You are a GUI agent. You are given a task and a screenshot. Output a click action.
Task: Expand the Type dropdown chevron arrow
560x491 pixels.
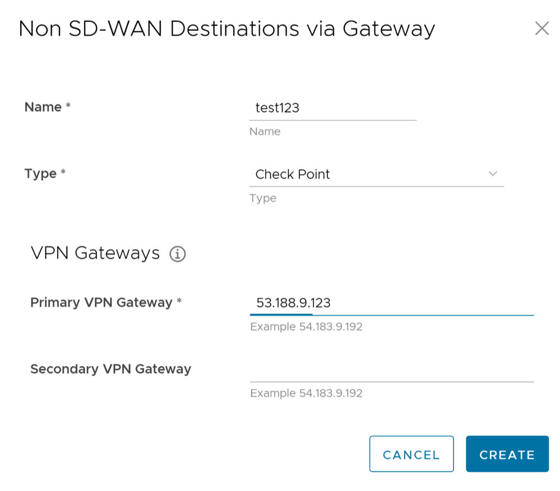[x=493, y=174]
